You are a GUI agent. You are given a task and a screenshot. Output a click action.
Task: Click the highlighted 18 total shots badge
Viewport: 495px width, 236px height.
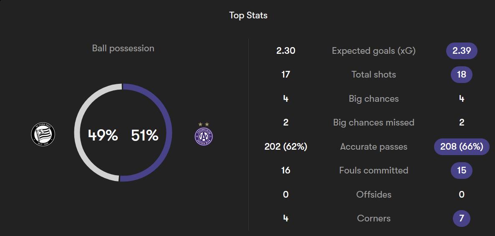click(461, 75)
